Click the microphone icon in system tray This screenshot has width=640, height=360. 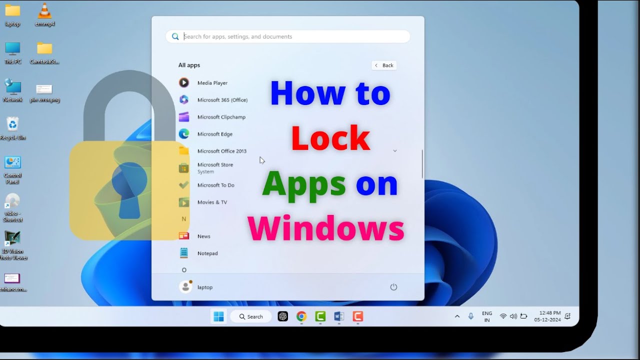471,316
